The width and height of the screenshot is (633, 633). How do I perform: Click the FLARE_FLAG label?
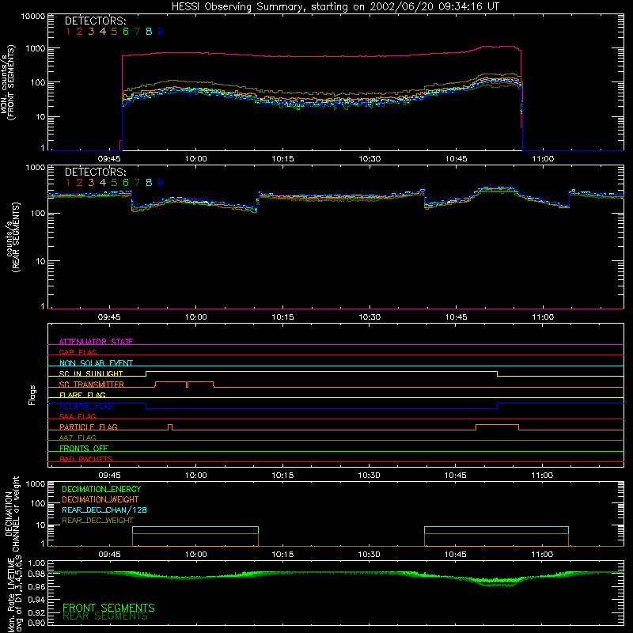pyautogui.click(x=82, y=395)
